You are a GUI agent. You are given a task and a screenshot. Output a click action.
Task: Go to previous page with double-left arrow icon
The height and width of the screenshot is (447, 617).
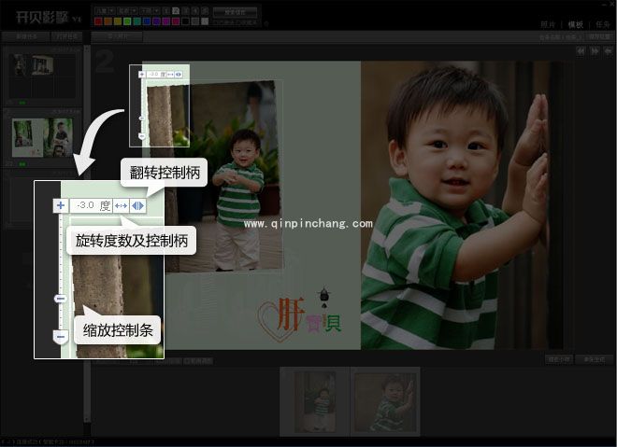pos(581,51)
